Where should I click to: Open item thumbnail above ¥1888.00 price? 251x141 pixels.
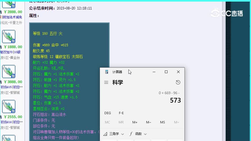tap(9, 37)
